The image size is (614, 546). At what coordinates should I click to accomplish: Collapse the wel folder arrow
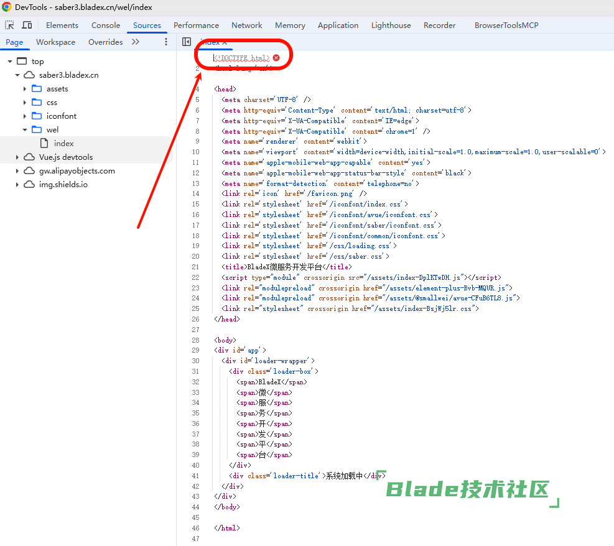coord(25,130)
